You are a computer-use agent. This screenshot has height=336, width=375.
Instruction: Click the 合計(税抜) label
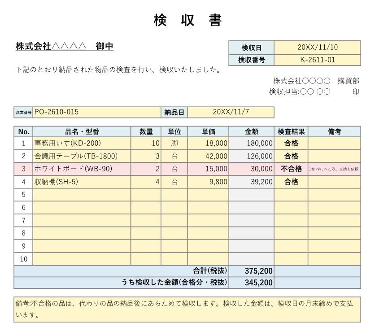(210, 271)
